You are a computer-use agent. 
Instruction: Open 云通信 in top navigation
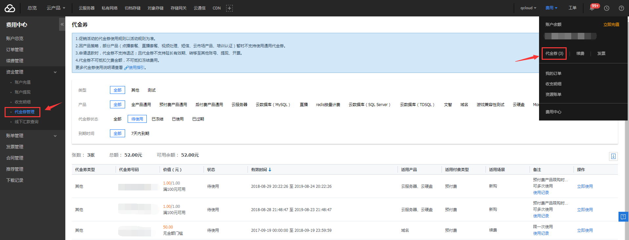pos(200,8)
